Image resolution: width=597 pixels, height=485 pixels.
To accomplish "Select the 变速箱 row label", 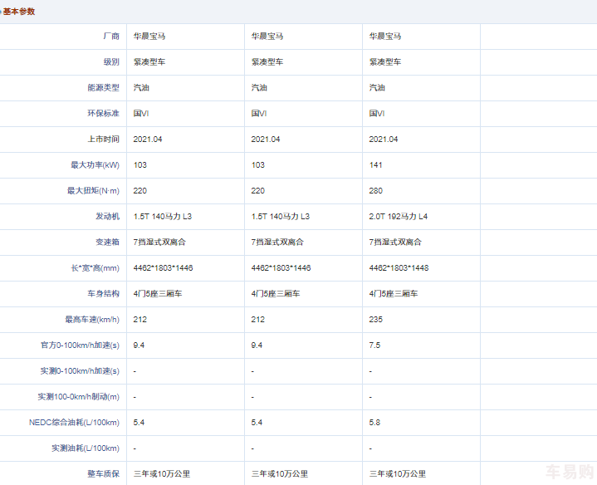I will [107, 242].
